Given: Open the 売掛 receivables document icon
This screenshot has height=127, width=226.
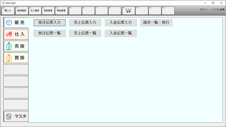Looking at the screenshot, I should (9, 46).
